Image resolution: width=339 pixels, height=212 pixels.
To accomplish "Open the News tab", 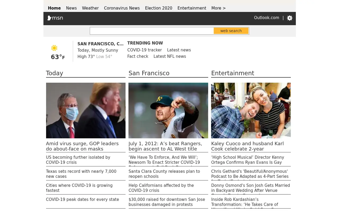I will (72, 8).
